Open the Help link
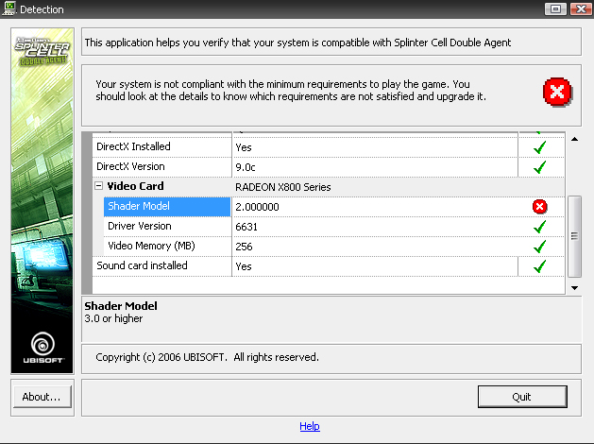Screen dimensions: 594x444 (x=310, y=426)
